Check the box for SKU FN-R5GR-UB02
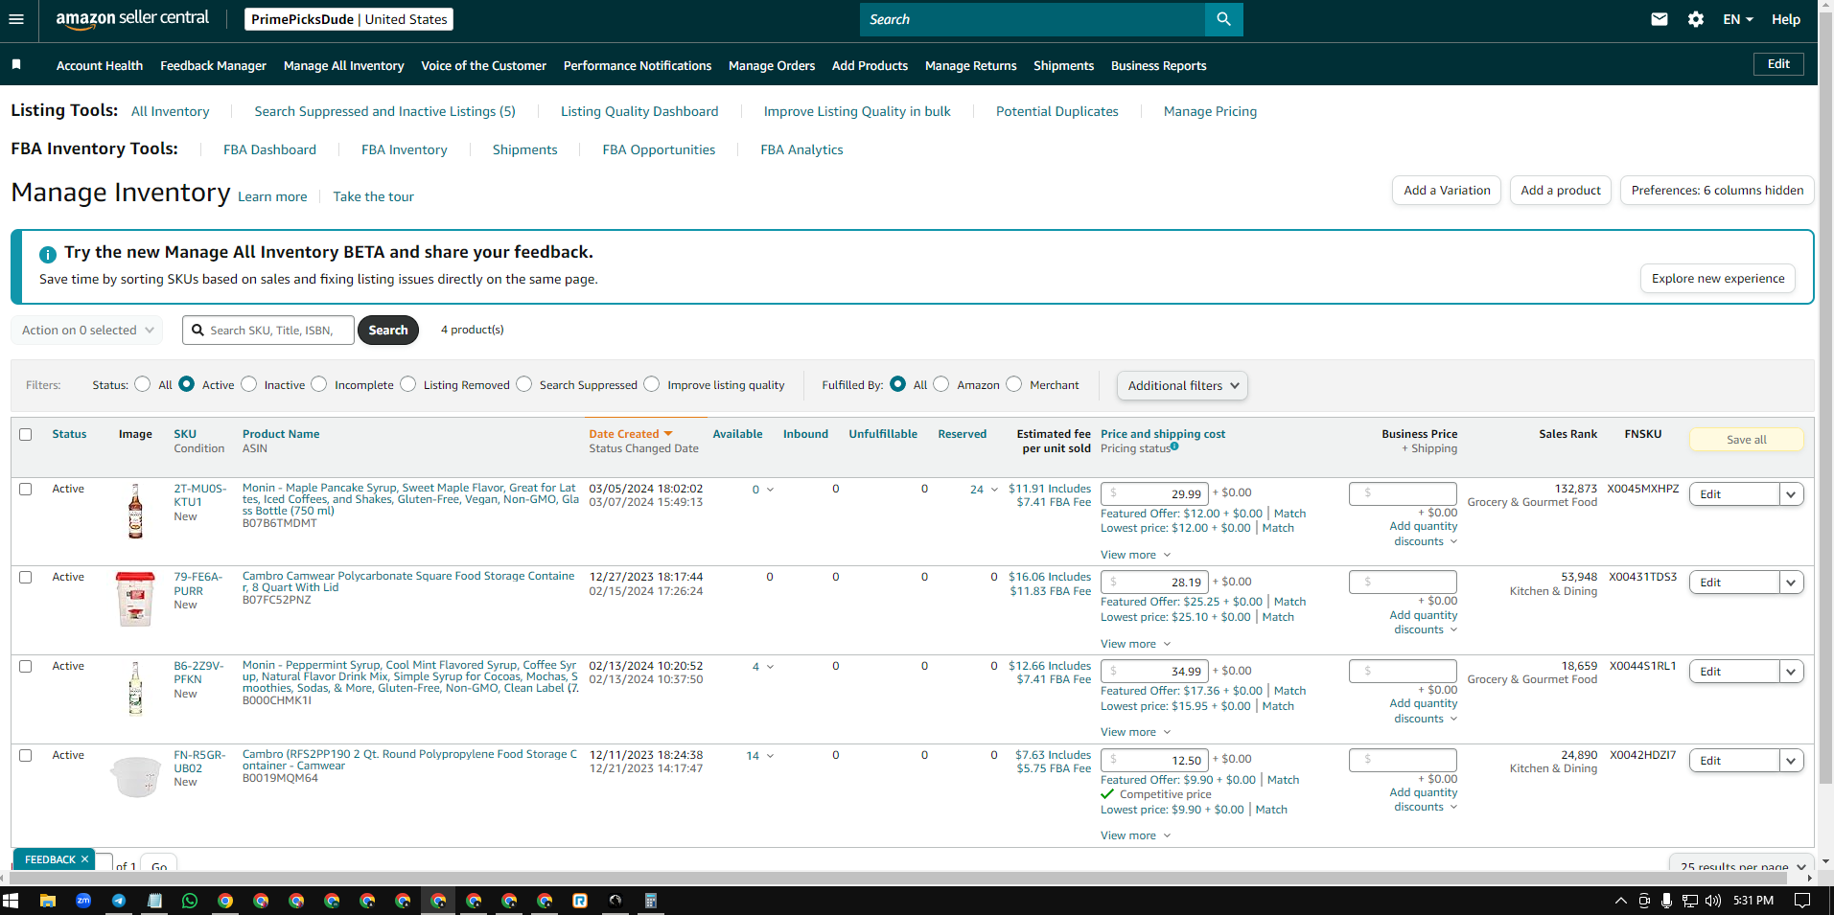The width and height of the screenshot is (1834, 915). click(x=26, y=755)
